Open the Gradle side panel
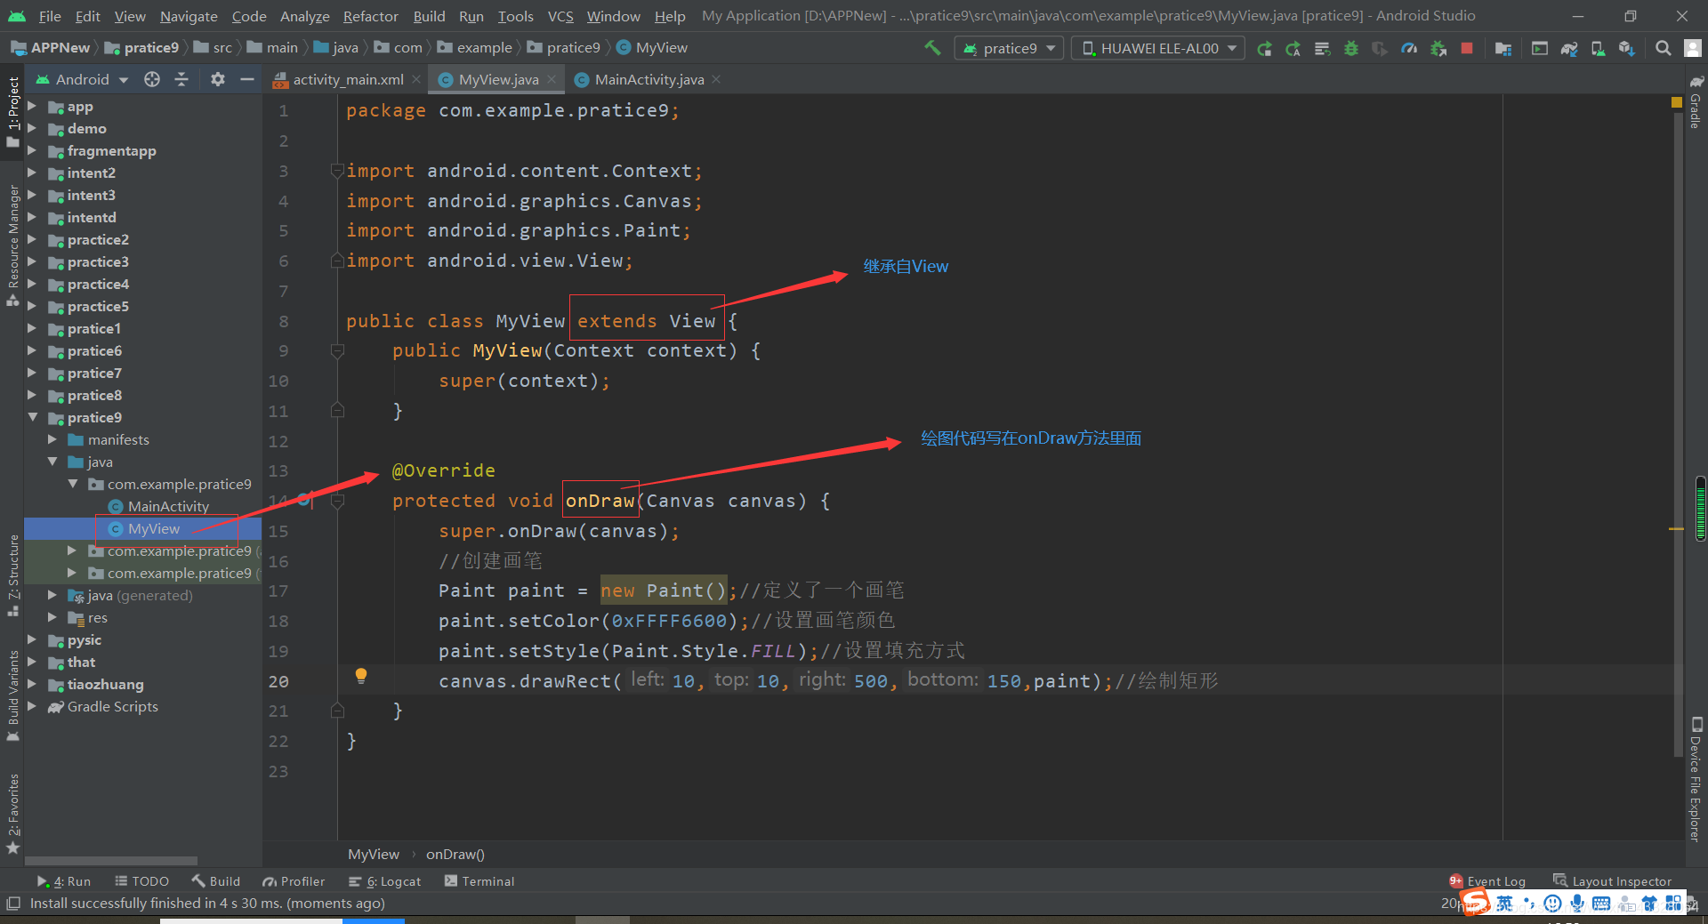Screen dimensions: 1708x924 coord(1696,102)
